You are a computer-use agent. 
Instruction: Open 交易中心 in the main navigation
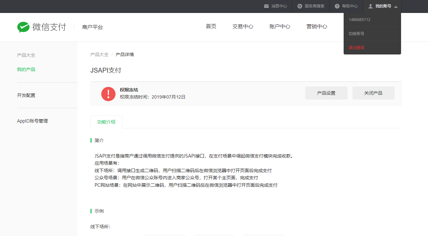point(243,27)
